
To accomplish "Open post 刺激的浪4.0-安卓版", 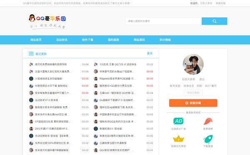I will pos(111,129).
